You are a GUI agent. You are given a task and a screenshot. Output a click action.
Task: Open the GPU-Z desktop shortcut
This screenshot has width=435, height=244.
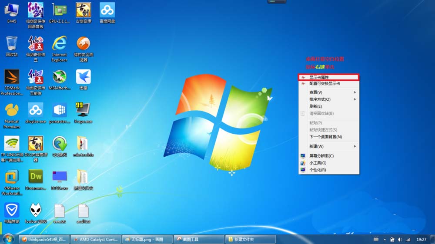click(59, 13)
